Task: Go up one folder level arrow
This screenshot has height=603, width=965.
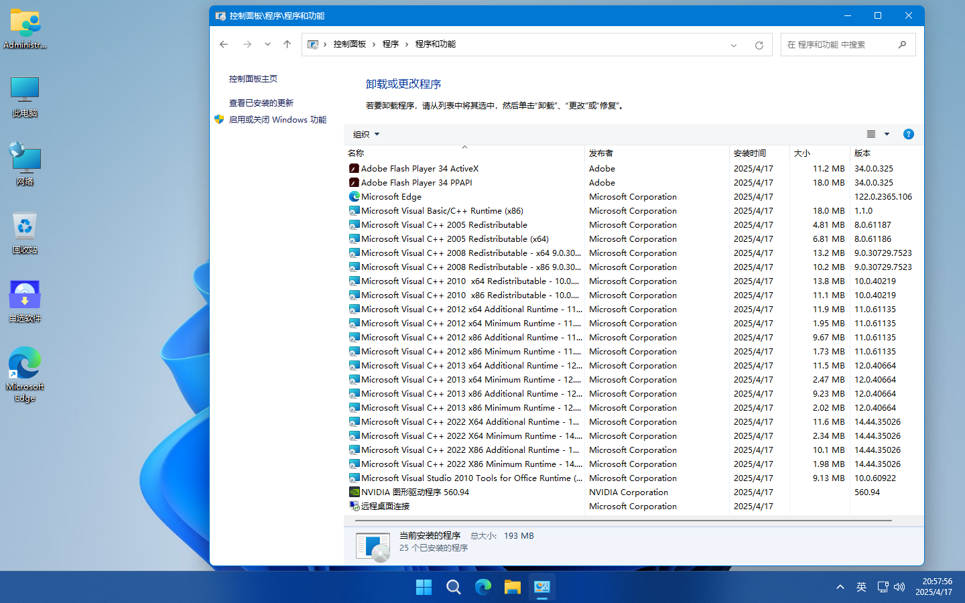Action: pyautogui.click(x=287, y=44)
